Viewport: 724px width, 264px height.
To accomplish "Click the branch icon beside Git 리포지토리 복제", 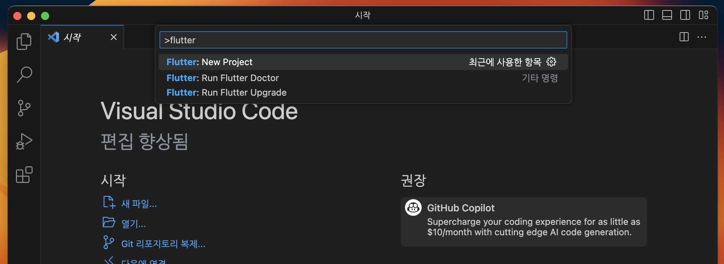I will [108, 242].
